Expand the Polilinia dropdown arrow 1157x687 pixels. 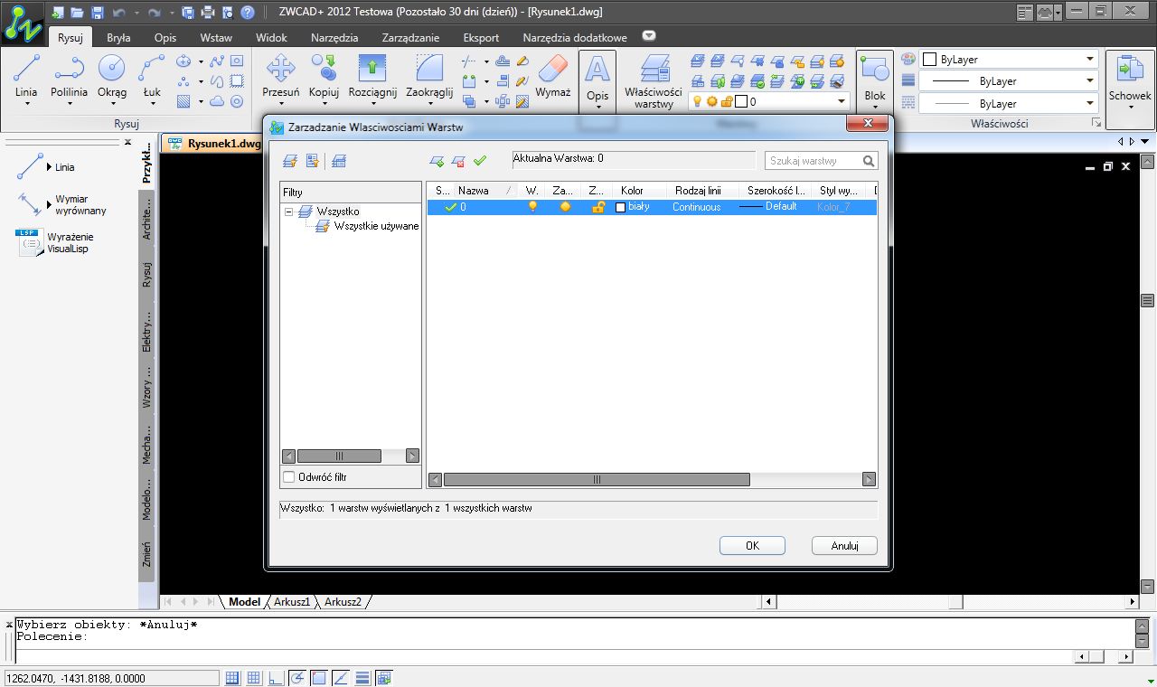70,104
